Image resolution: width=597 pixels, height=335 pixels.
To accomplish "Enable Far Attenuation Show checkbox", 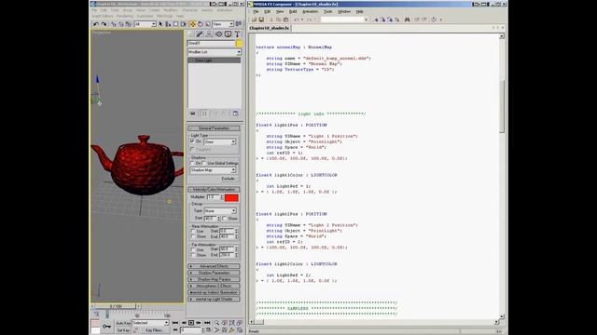I will point(193,255).
